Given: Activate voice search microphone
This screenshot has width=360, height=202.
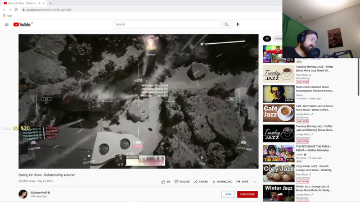Looking at the screenshot, I should (x=237, y=25).
